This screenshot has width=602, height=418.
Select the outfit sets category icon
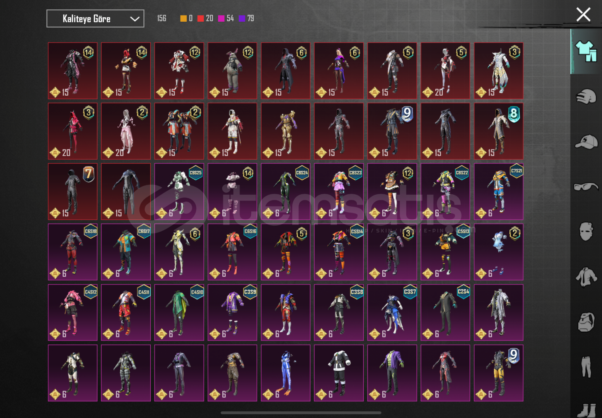point(586,51)
